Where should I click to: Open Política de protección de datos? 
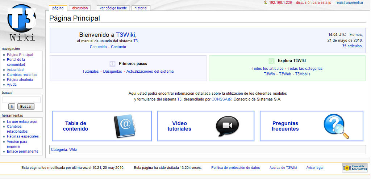235,168
